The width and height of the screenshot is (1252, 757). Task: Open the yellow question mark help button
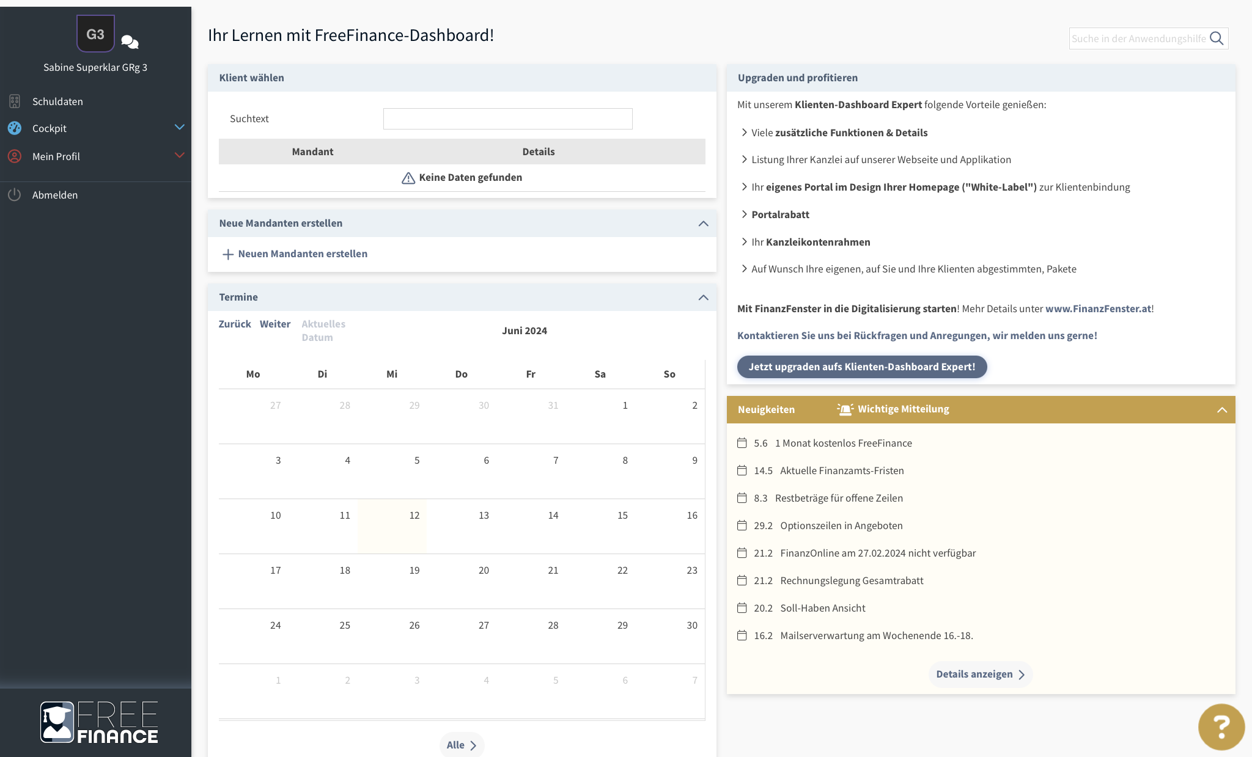pyautogui.click(x=1221, y=726)
